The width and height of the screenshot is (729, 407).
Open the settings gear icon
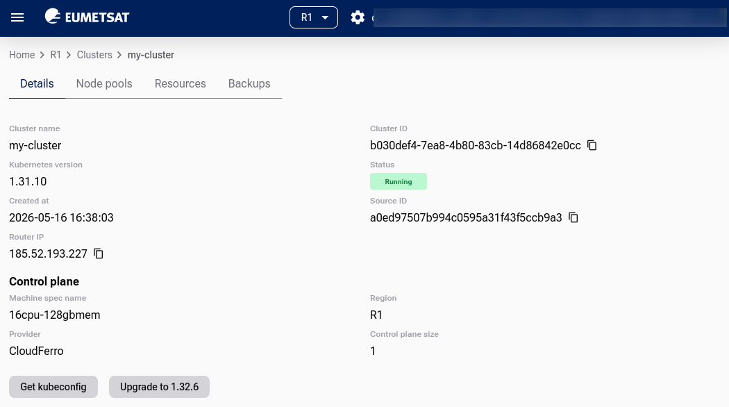pos(358,17)
